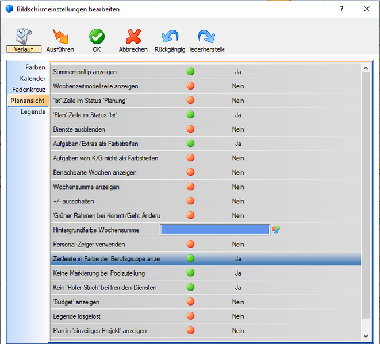Click the question mark help button
This screenshot has height=344, width=380.
pyautogui.click(x=341, y=9)
